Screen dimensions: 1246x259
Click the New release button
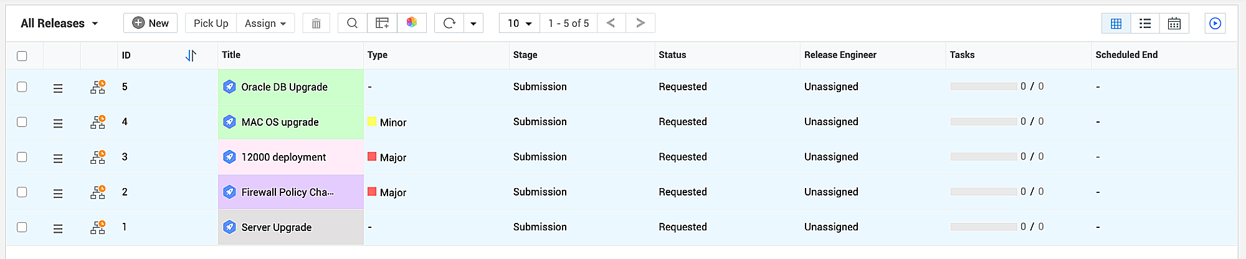pos(151,24)
